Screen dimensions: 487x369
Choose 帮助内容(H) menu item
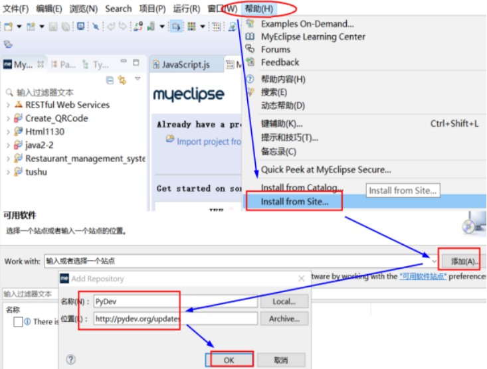pos(283,79)
